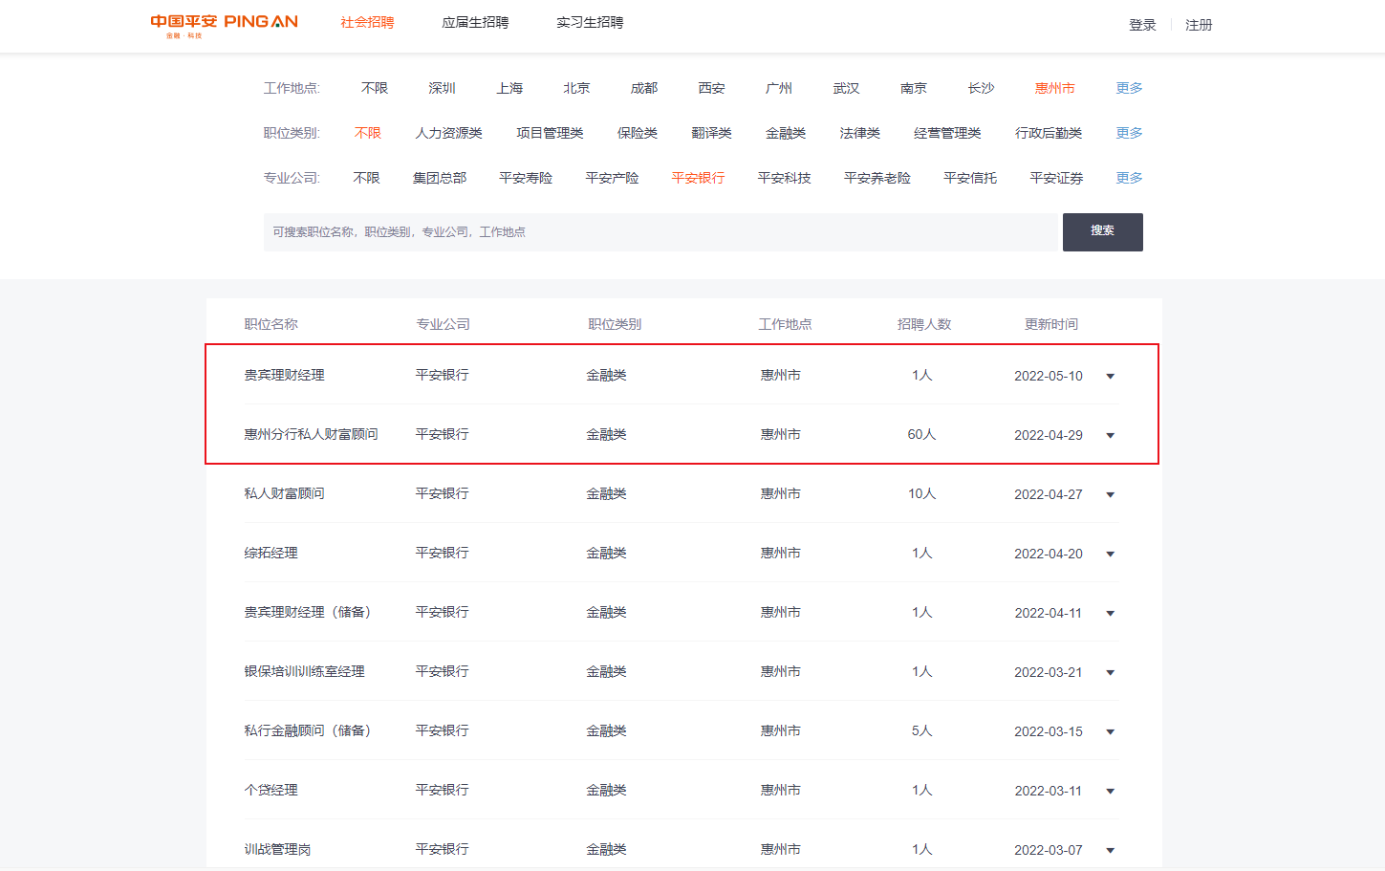
Task: Expand the 综拓经理 row arrow
Action: point(1111,555)
